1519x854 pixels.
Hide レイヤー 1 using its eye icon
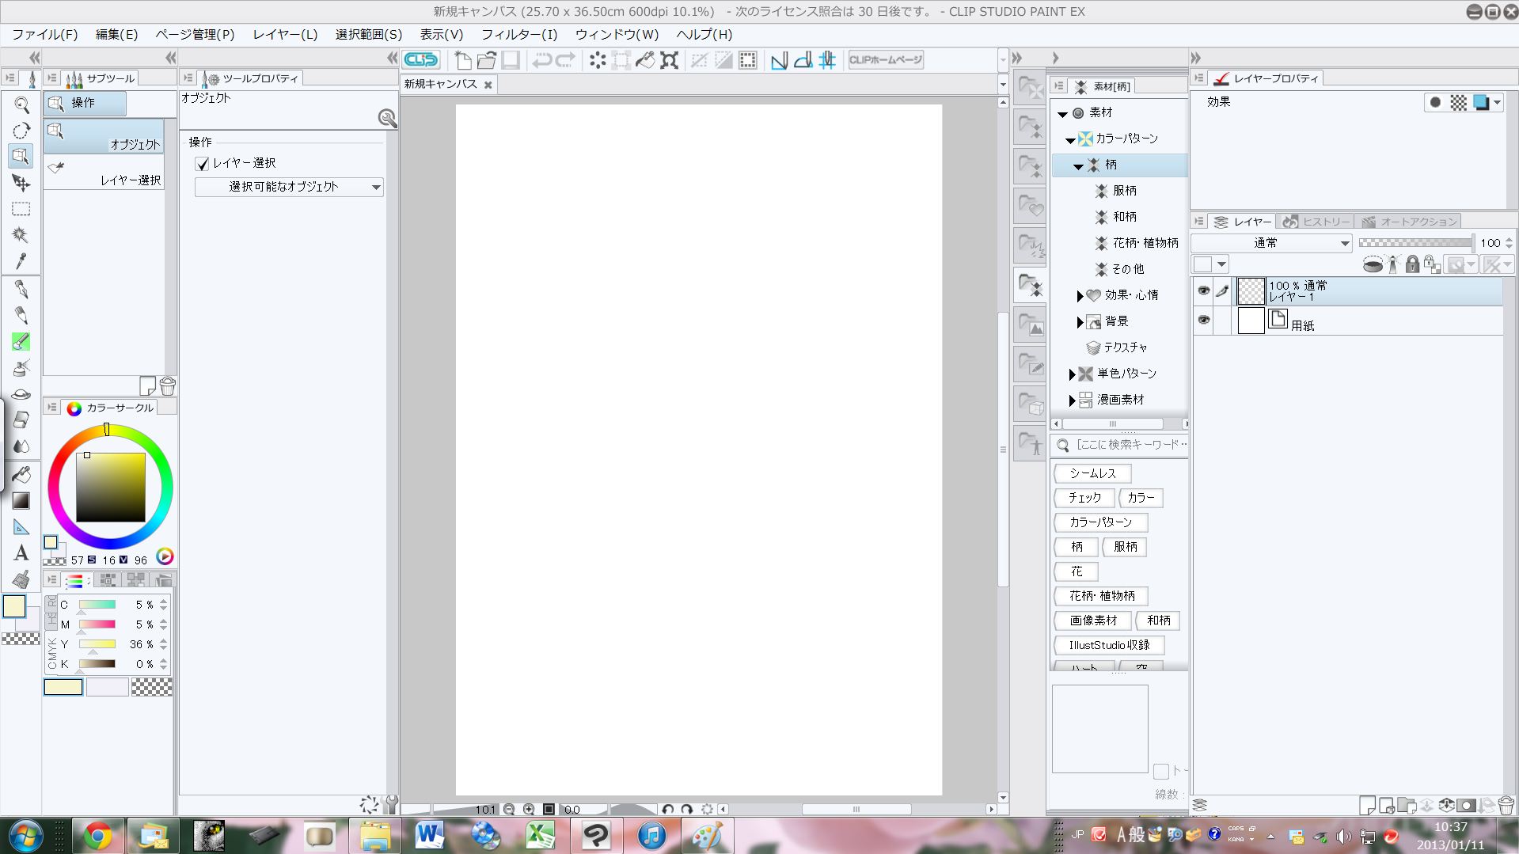coord(1203,290)
